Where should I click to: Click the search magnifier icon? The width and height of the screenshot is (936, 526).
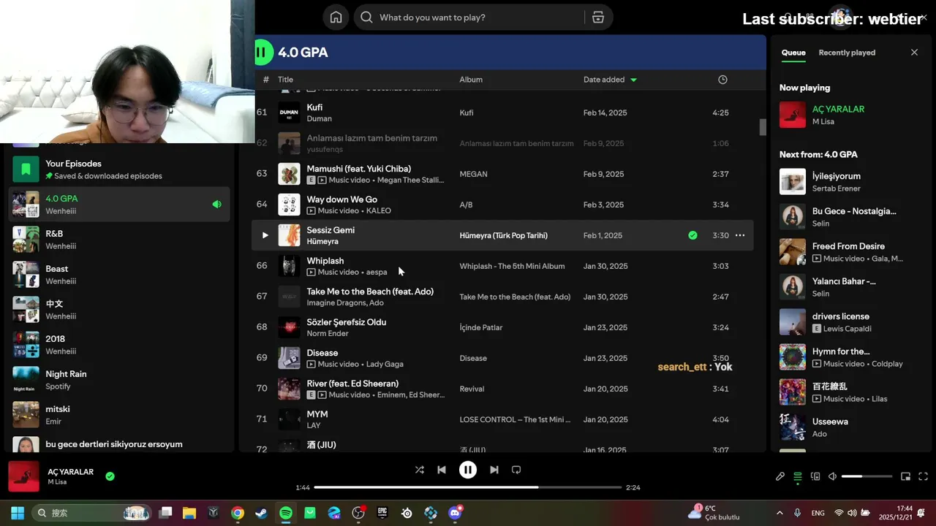(x=366, y=18)
